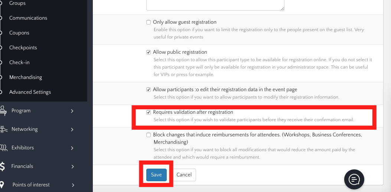Click the Networking section icon
Screen dimensions: 391x192
point(3,129)
